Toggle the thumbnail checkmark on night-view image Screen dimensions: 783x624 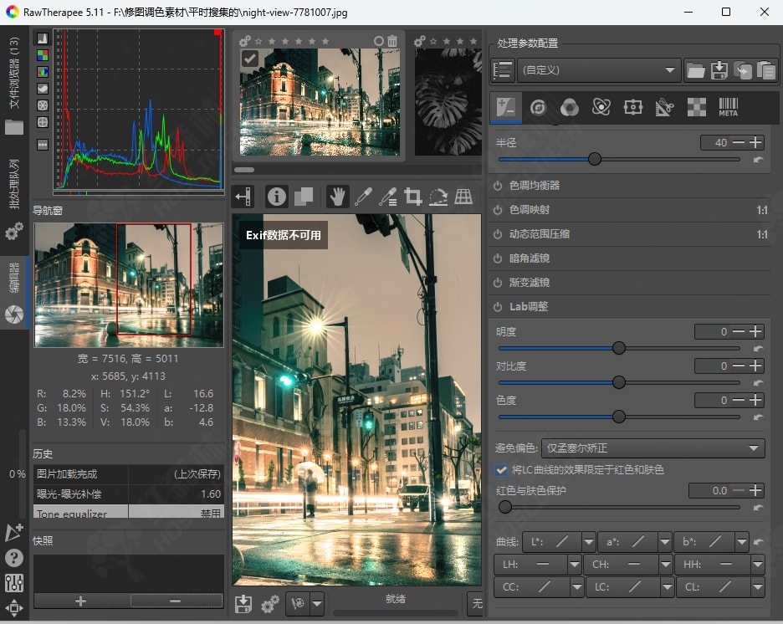coord(249,58)
